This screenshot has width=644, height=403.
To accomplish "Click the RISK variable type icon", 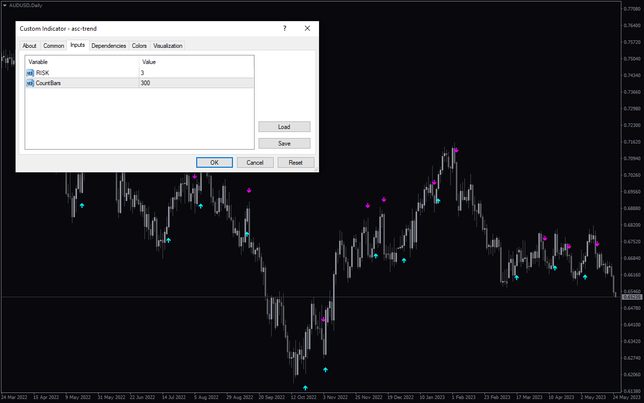I will coord(30,73).
